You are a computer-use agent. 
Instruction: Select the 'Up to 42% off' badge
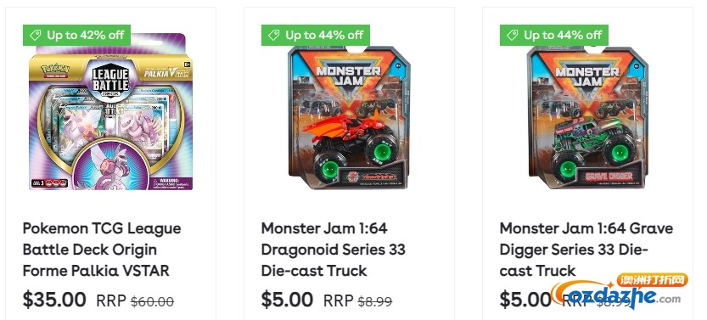[x=76, y=35]
